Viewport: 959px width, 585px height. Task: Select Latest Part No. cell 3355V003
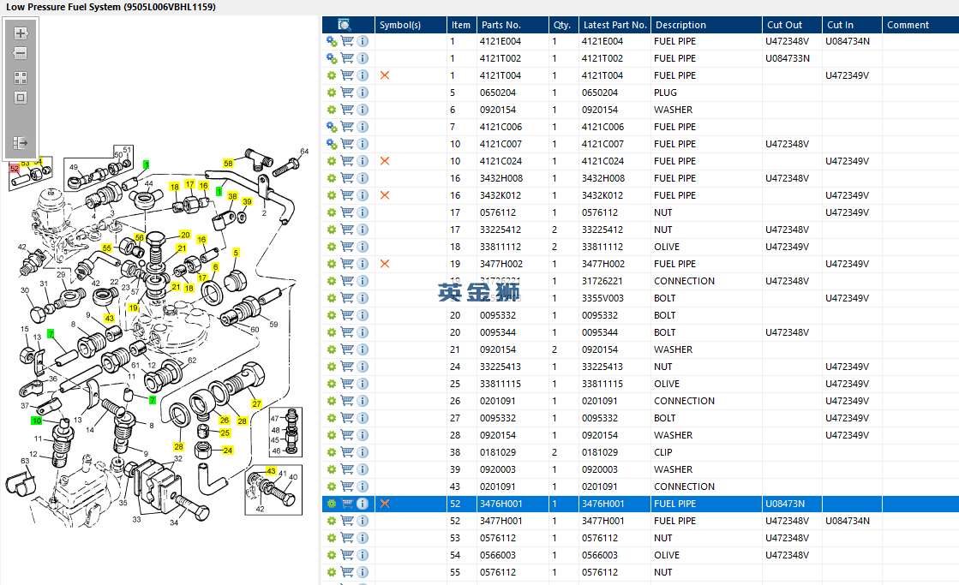pos(614,298)
